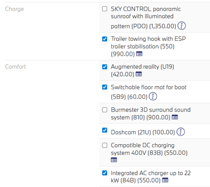
Task: Open details icon for Augmented reality
Action: [x=139, y=74]
